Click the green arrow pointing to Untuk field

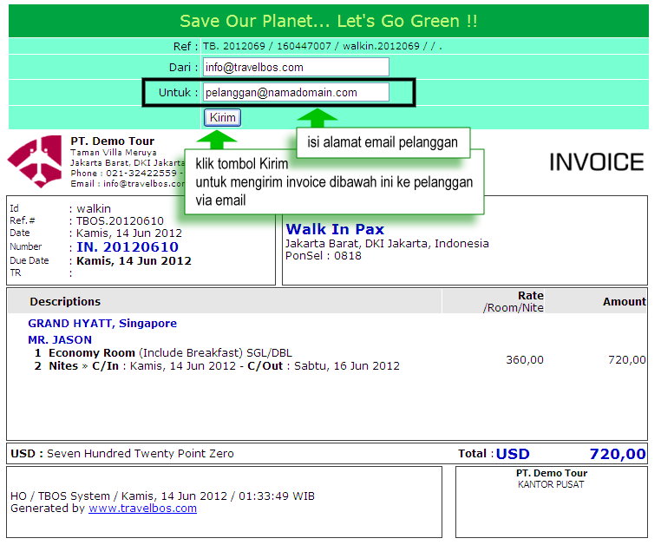click(317, 118)
